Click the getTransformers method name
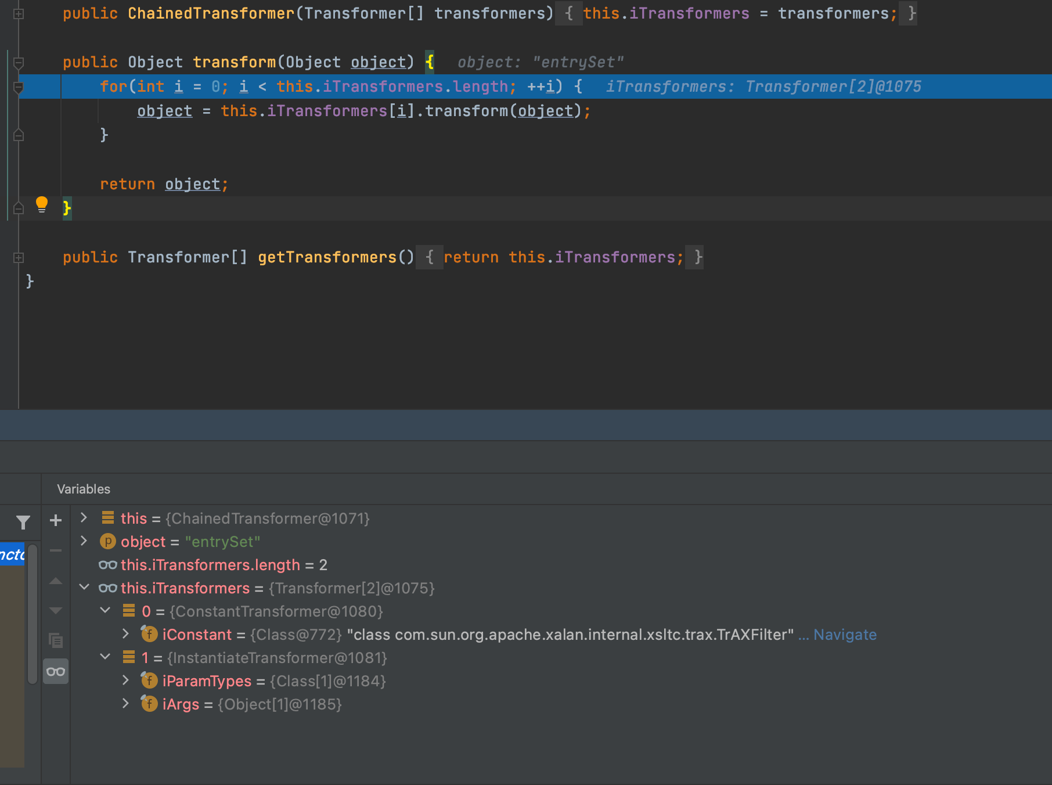 click(327, 257)
